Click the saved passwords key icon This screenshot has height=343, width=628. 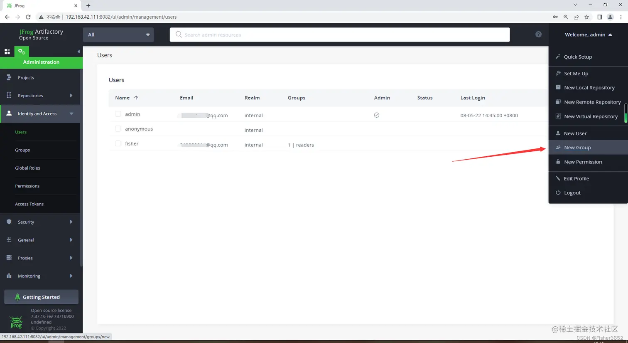pos(555,17)
